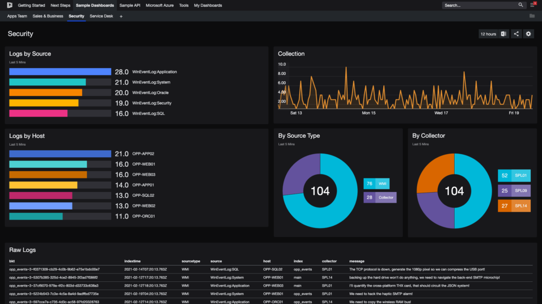
Task: Toggle the Collector legend entry off
Action: pyautogui.click(x=379, y=197)
